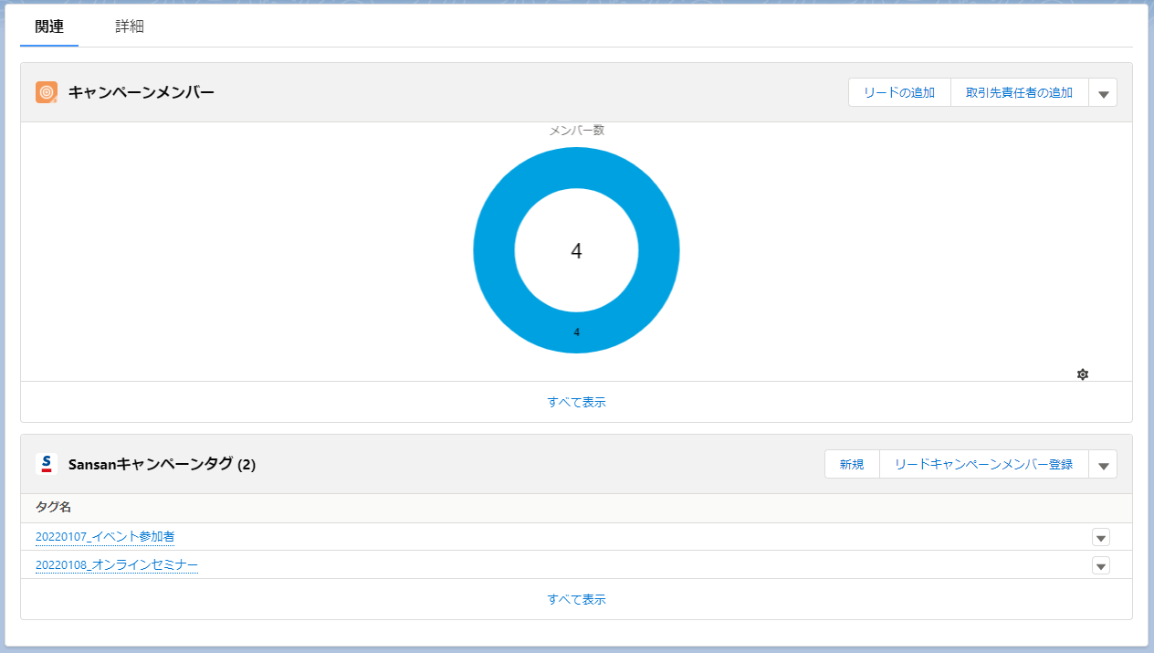The width and height of the screenshot is (1154, 653).
Task: Click すべて表示 under Sansan campaign tags
Action: click(x=576, y=599)
